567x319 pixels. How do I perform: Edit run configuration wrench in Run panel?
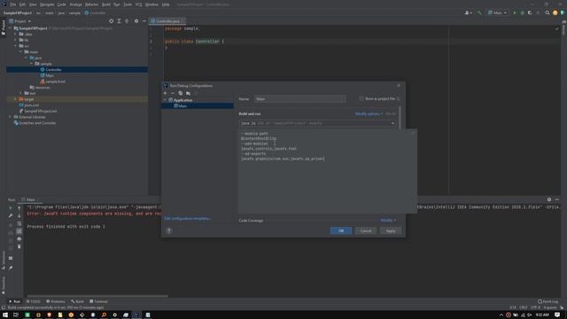(11, 216)
